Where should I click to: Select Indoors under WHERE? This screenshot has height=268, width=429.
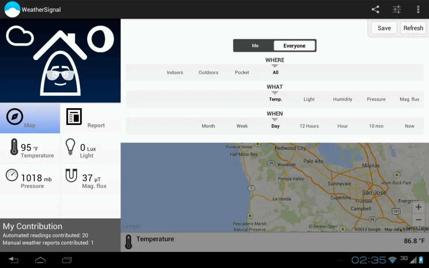pyautogui.click(x=175, y=73)
